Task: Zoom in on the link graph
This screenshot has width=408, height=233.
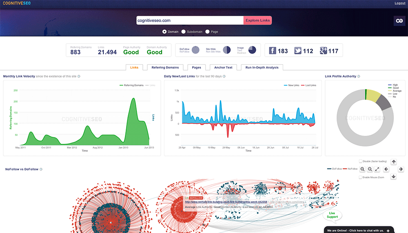Action: coord(362,169)
